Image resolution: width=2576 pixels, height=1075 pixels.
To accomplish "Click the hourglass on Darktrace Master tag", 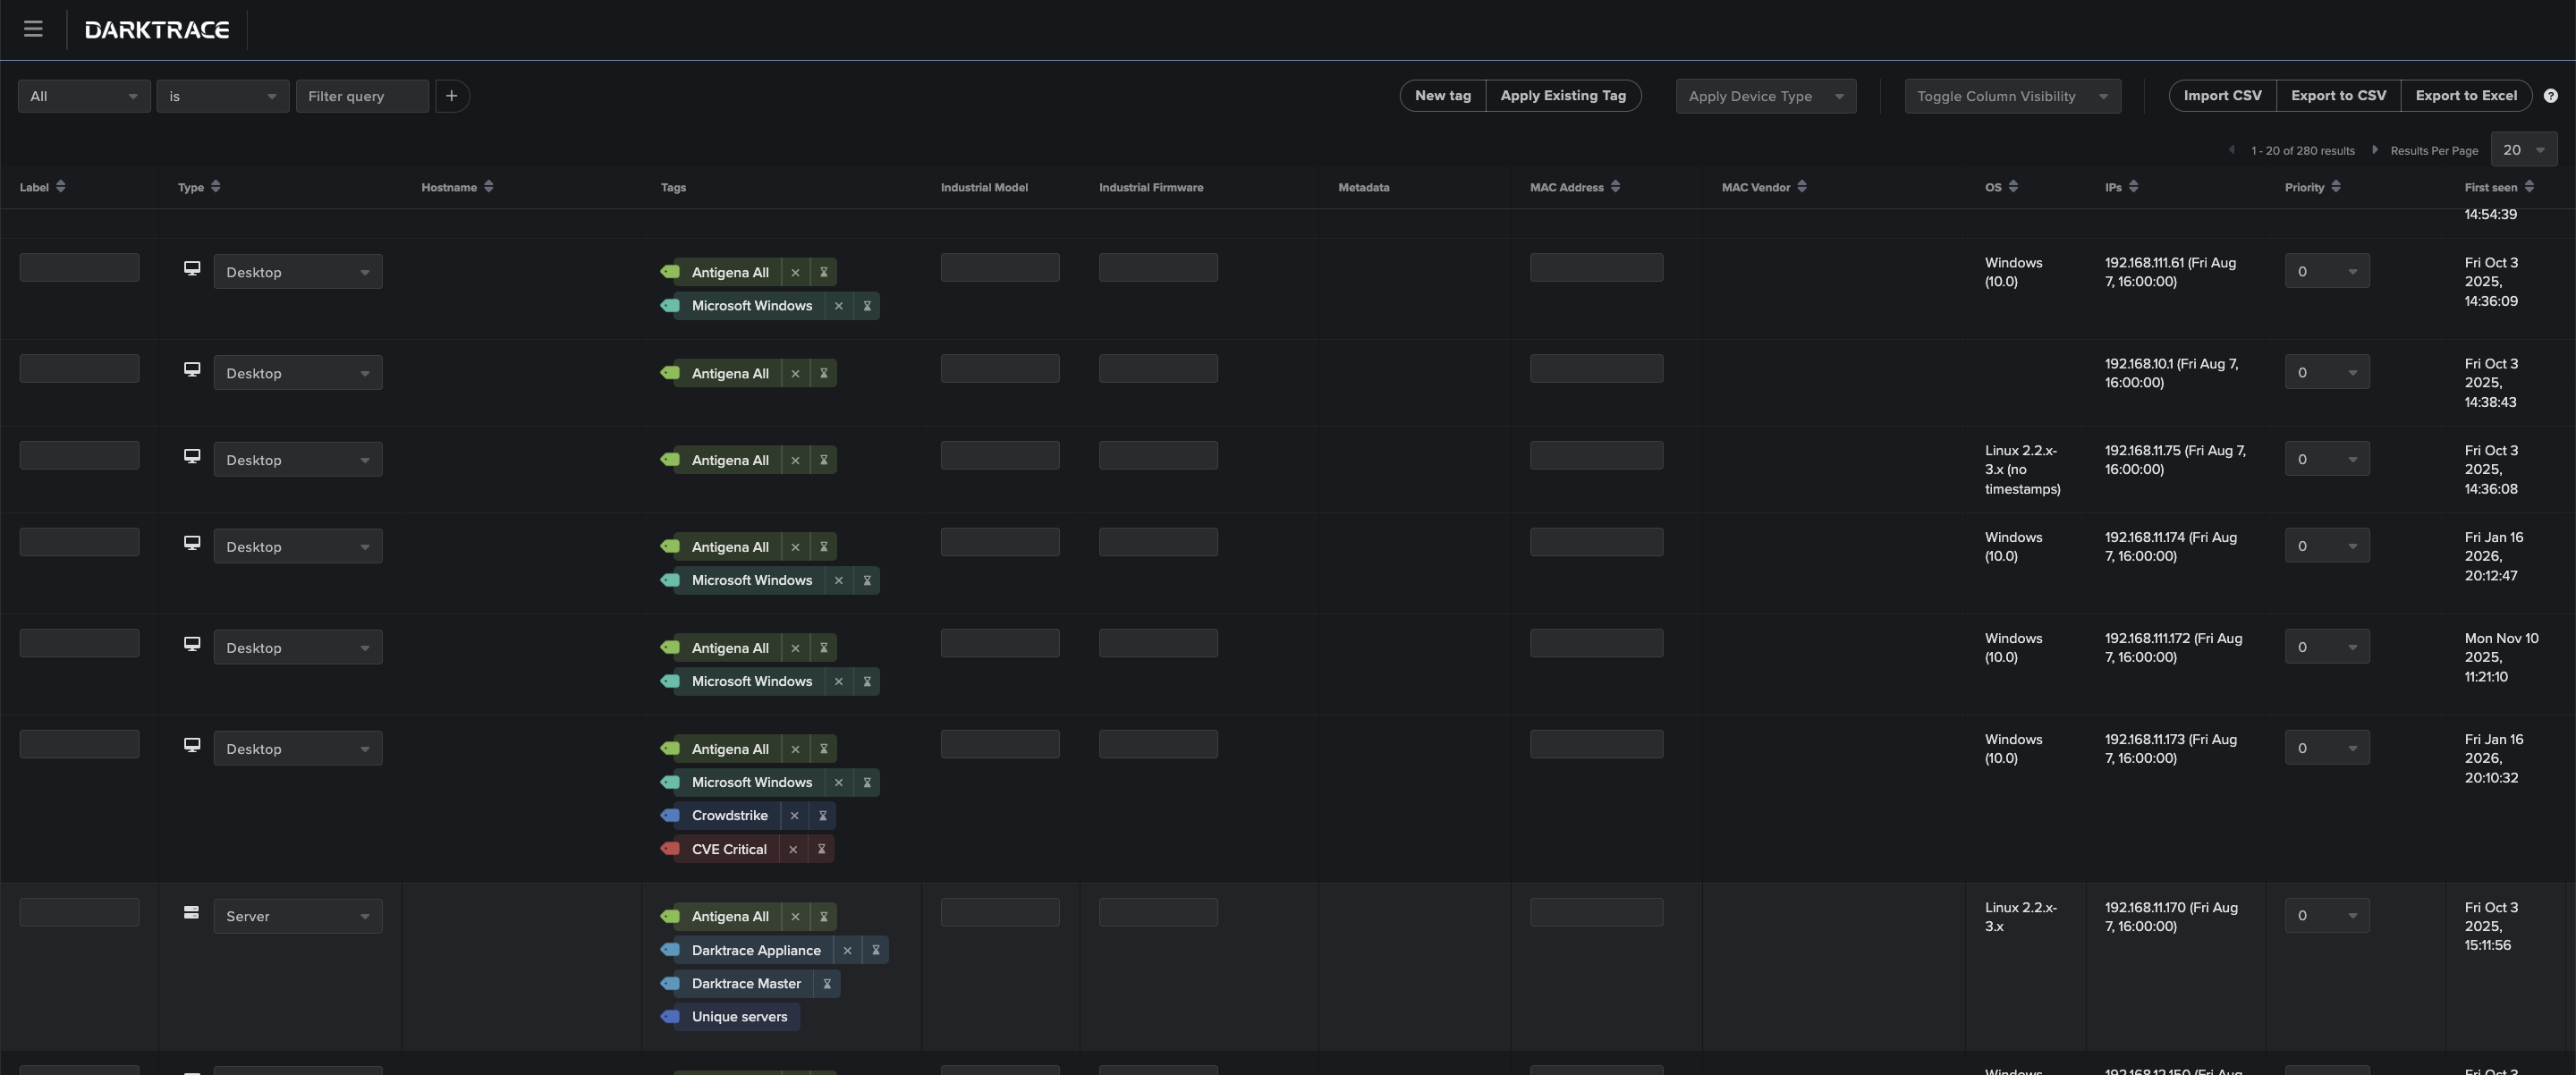I will 827,984.
